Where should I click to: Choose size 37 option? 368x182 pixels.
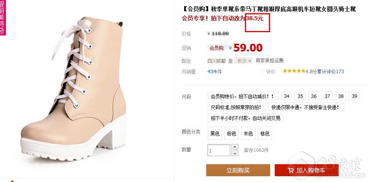pyautogui.click(x=327, y=96)
